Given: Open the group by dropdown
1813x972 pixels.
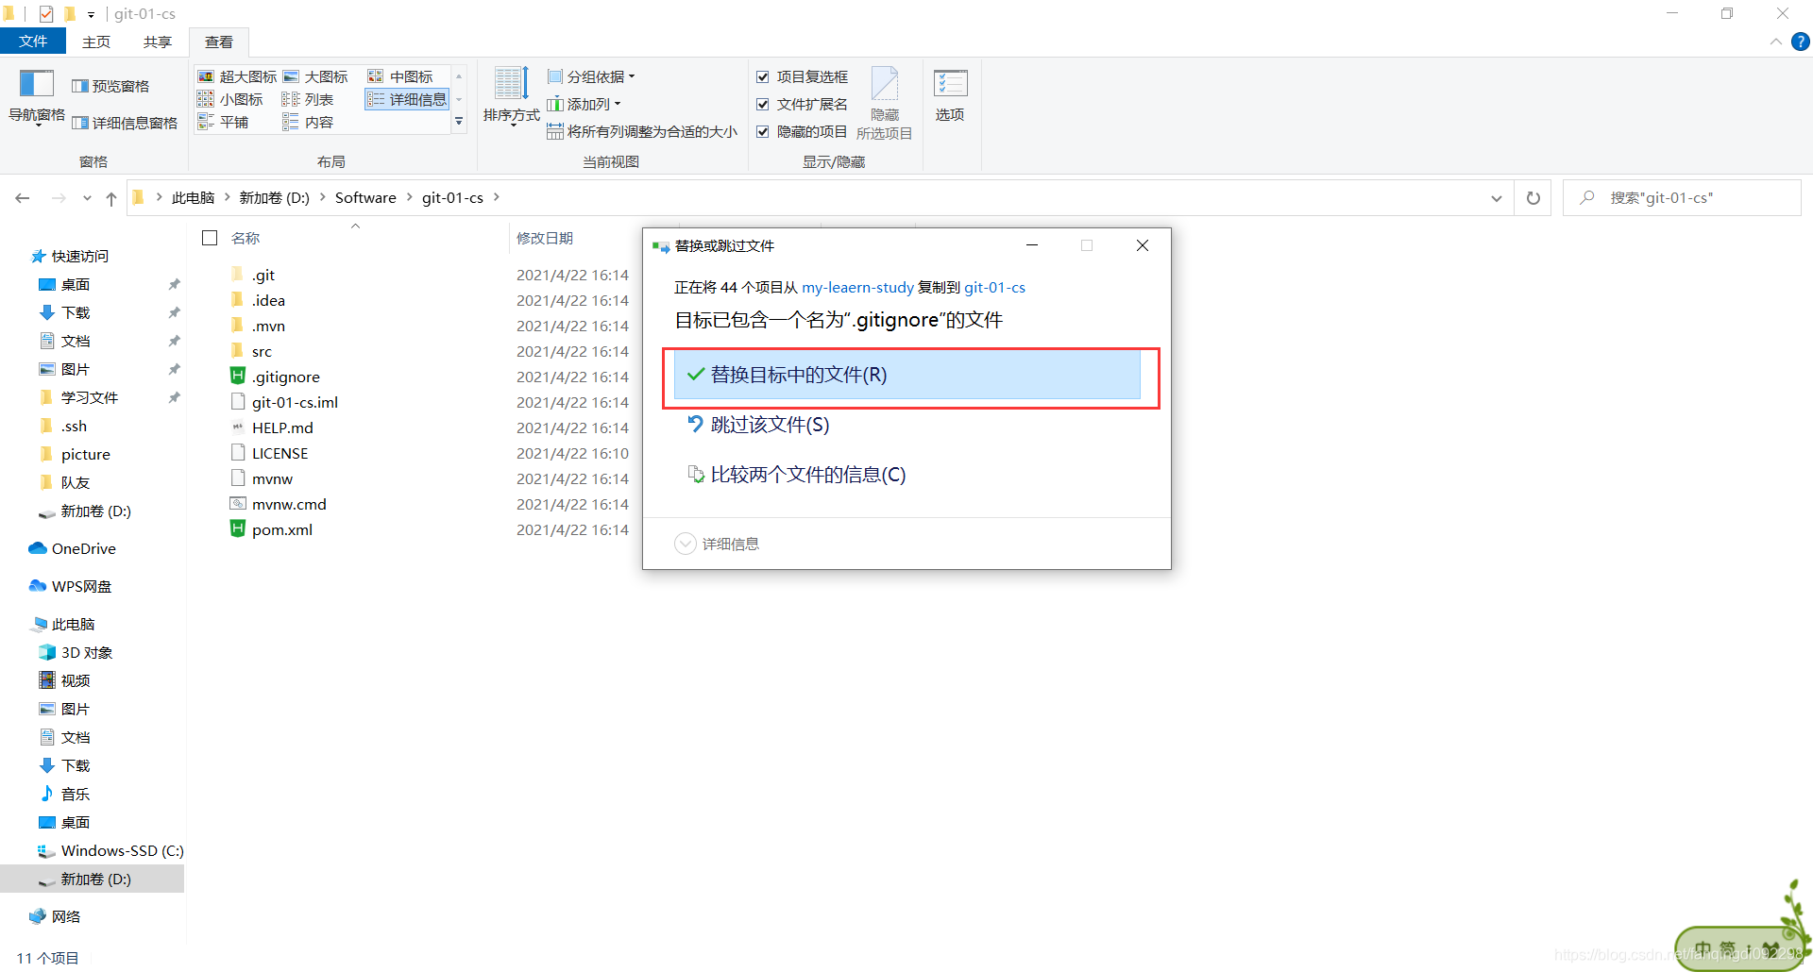Looking at the screenshot, I should click(x=591, y=76).
